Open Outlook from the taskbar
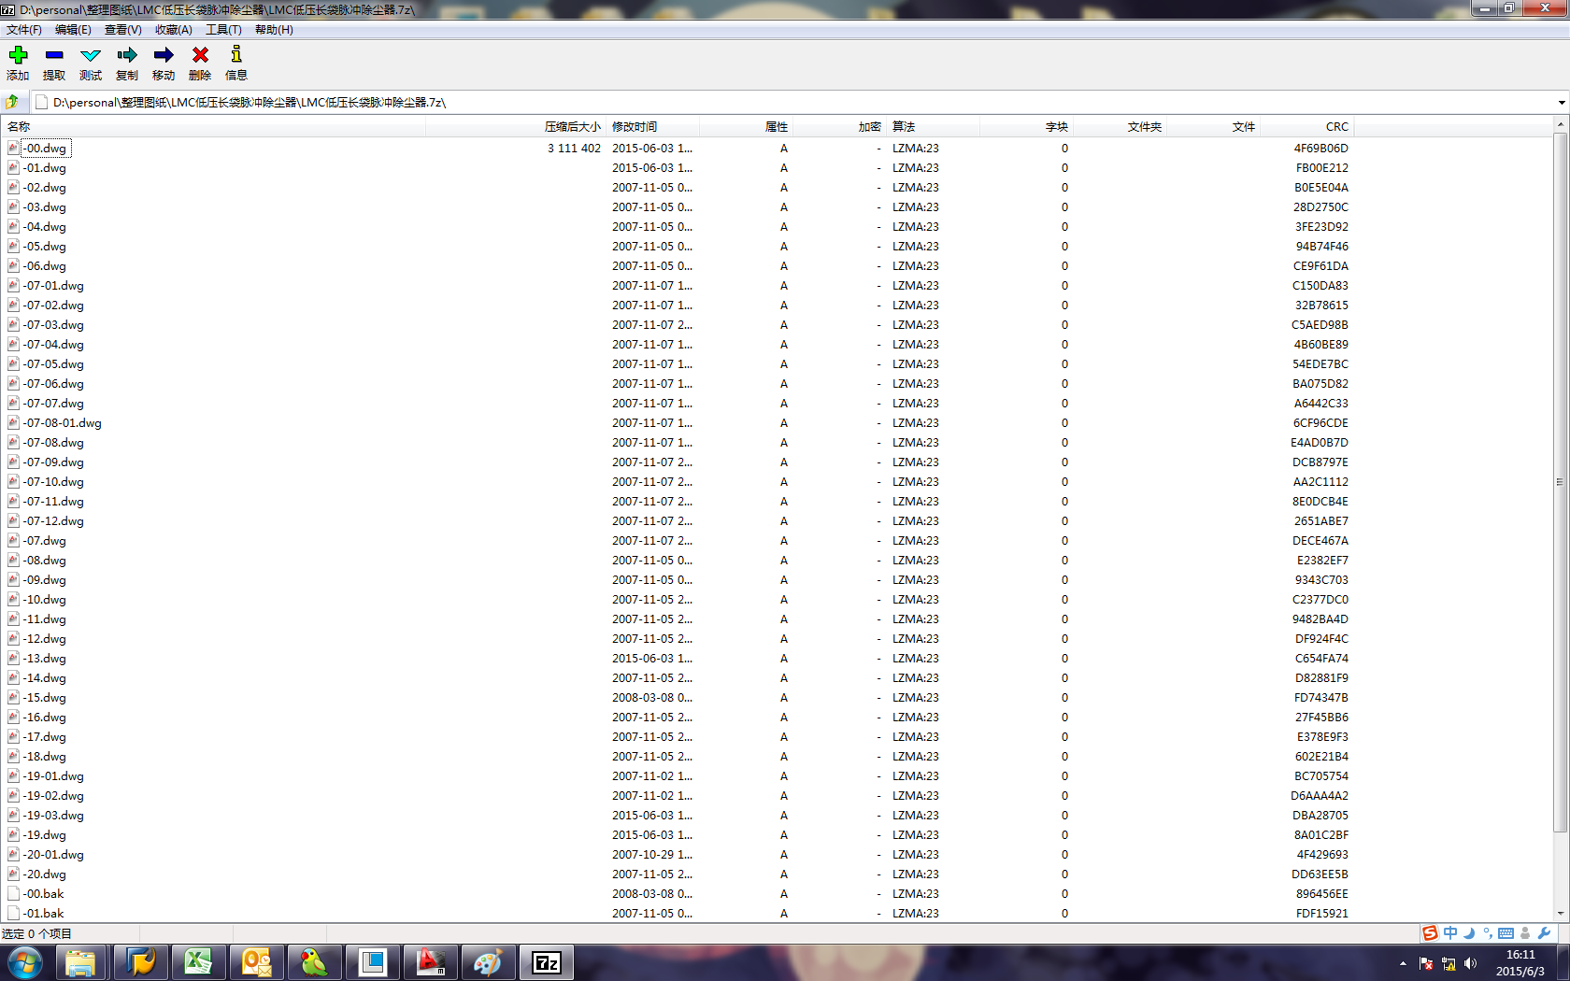 coord(256,963)
